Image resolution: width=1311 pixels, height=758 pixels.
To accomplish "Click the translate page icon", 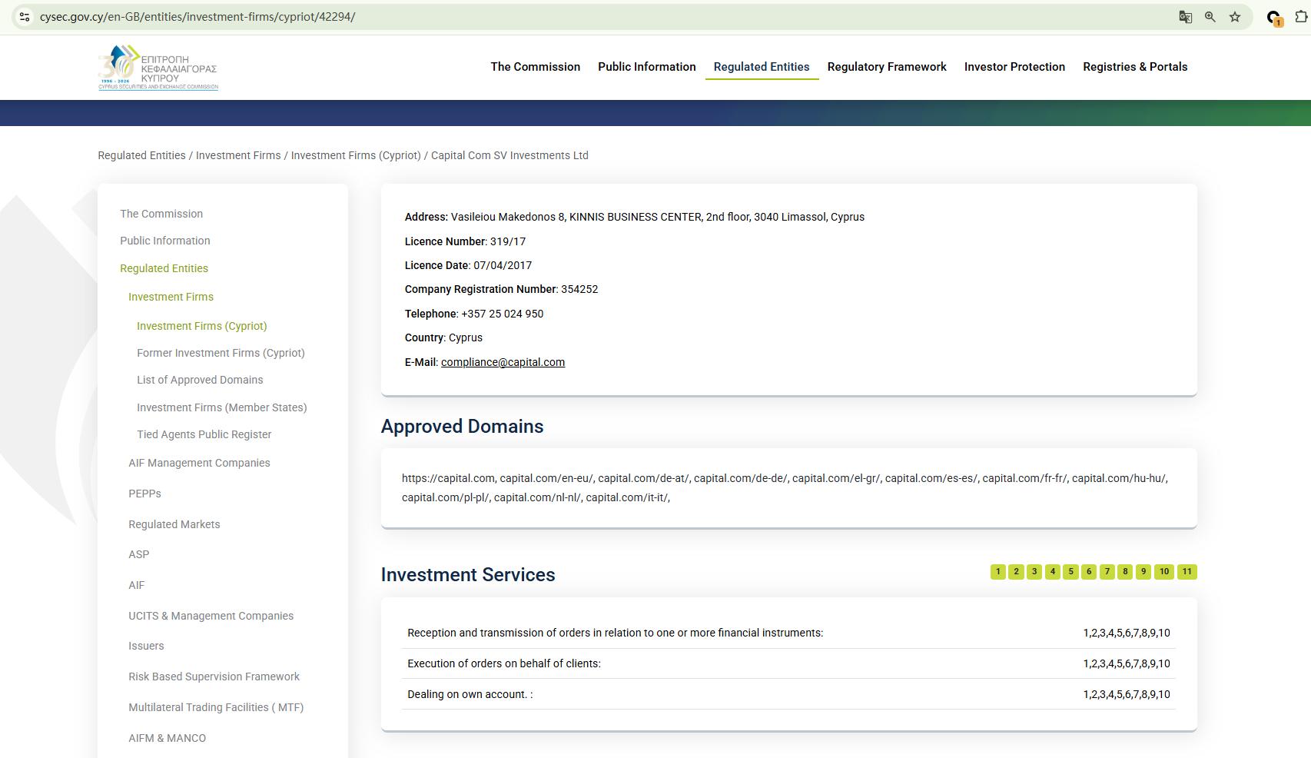I will tap(1186, 17).
